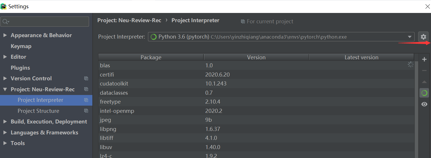Click the minus icon to uninstall package

424,71
